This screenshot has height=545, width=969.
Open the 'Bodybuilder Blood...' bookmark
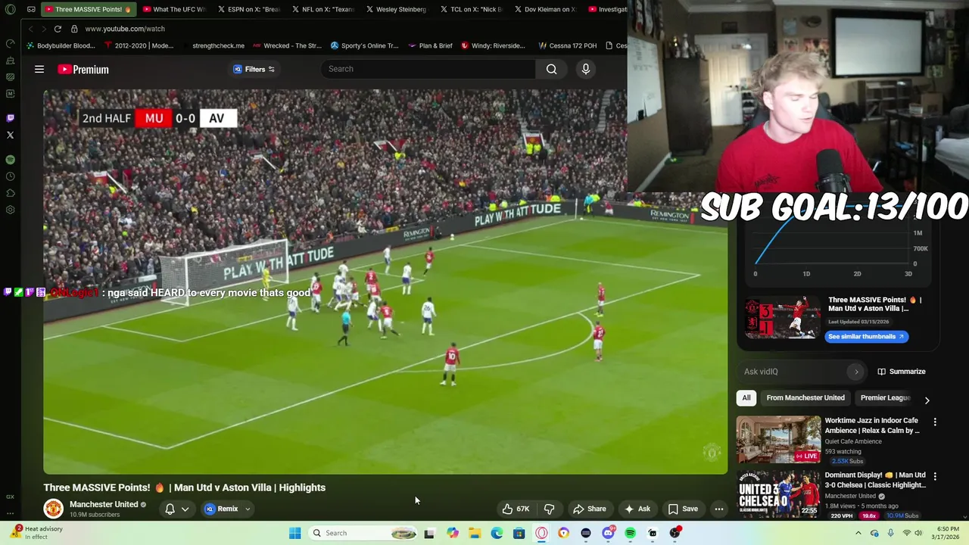pos(61,45)
